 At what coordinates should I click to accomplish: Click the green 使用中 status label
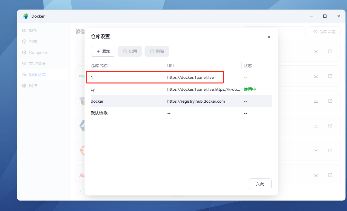pos(250,89)
